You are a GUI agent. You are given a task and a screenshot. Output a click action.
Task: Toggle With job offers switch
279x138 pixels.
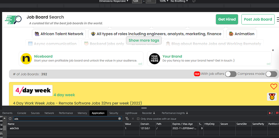(231, 74)
